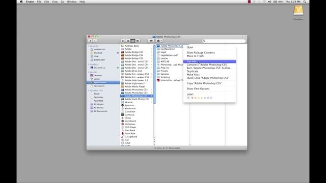The height and width of the screenshot is (183, 326).
Task: Choose Get Info from context menu
Action: (209, 62)
